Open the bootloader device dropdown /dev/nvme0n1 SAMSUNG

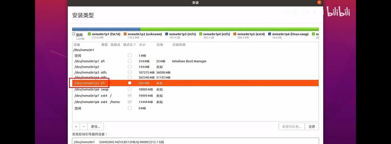click(195, 142)
